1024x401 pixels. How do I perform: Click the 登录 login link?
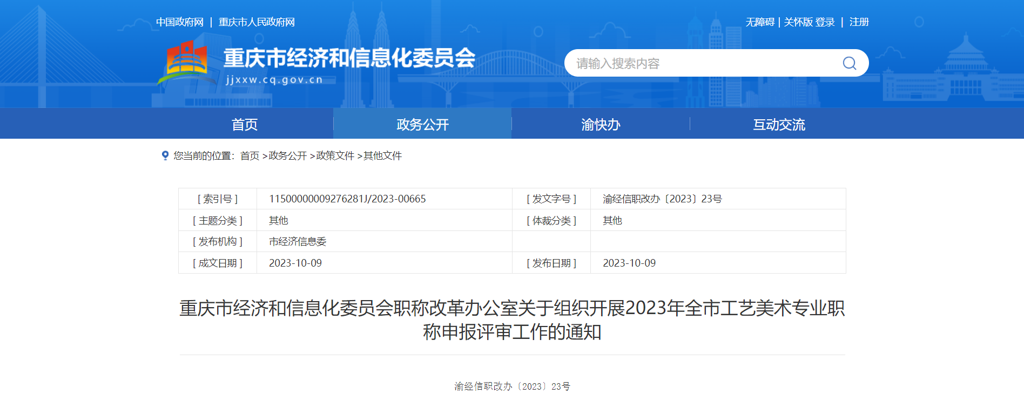(x=825, y=22)
